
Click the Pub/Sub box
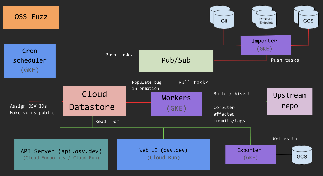tap(176, 61)
